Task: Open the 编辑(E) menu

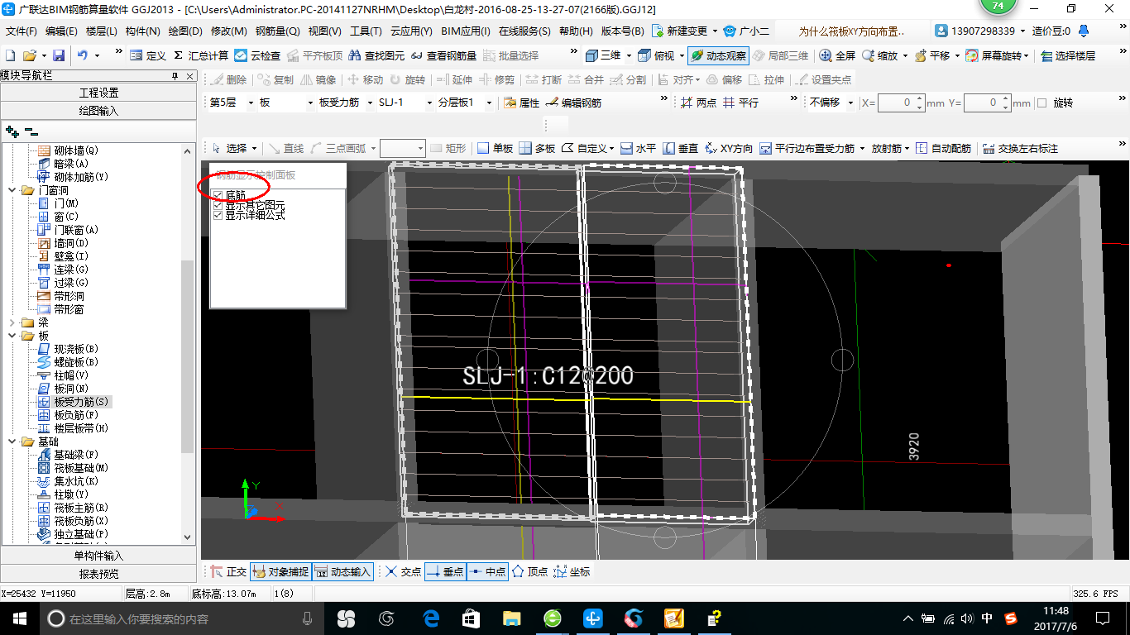Action: tap(61, 31)
